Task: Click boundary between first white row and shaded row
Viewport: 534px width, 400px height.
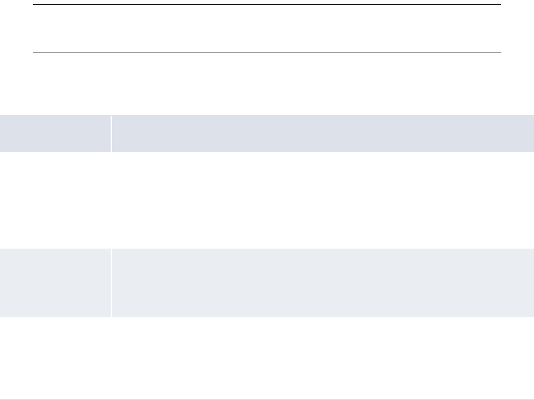Action: click(267, 249)
